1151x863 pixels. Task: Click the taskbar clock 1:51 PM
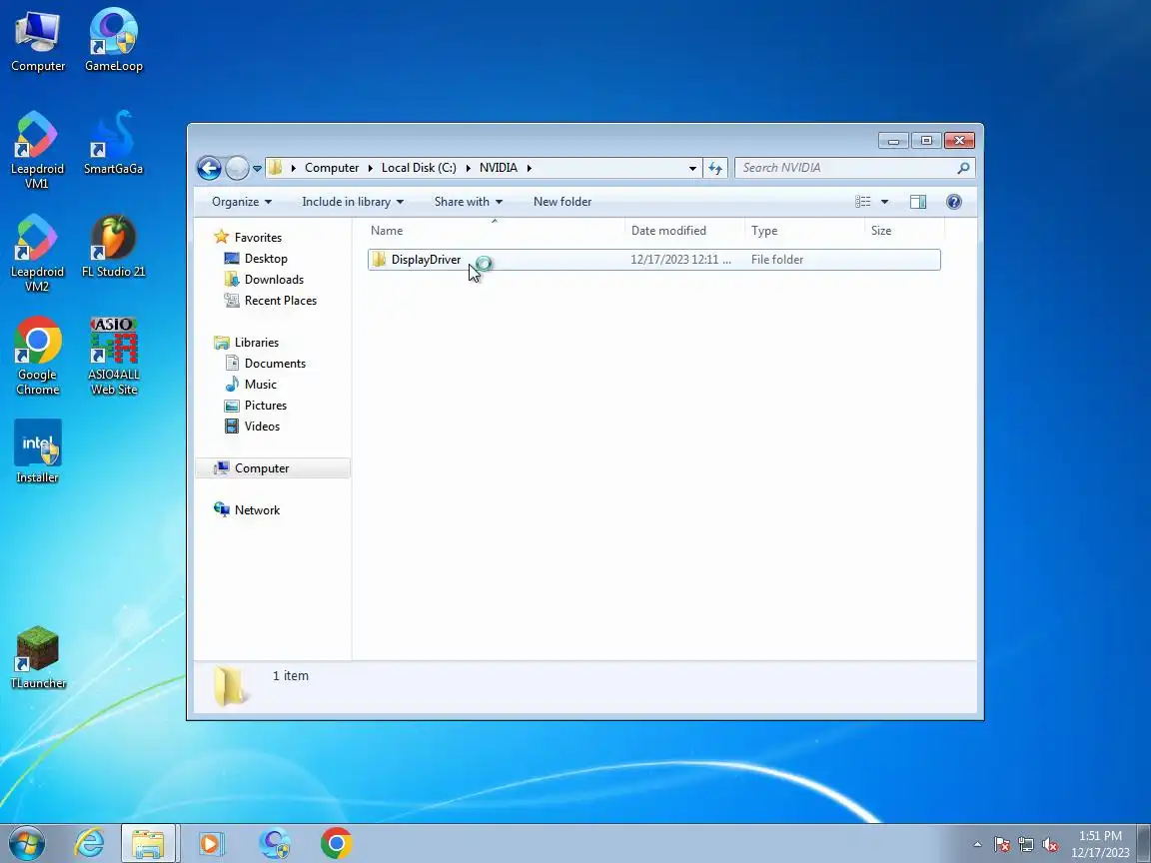pyautogui.click(x=1100, y=844)
